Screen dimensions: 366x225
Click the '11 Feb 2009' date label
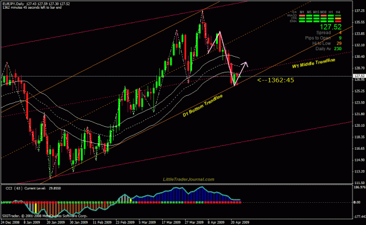102,223
